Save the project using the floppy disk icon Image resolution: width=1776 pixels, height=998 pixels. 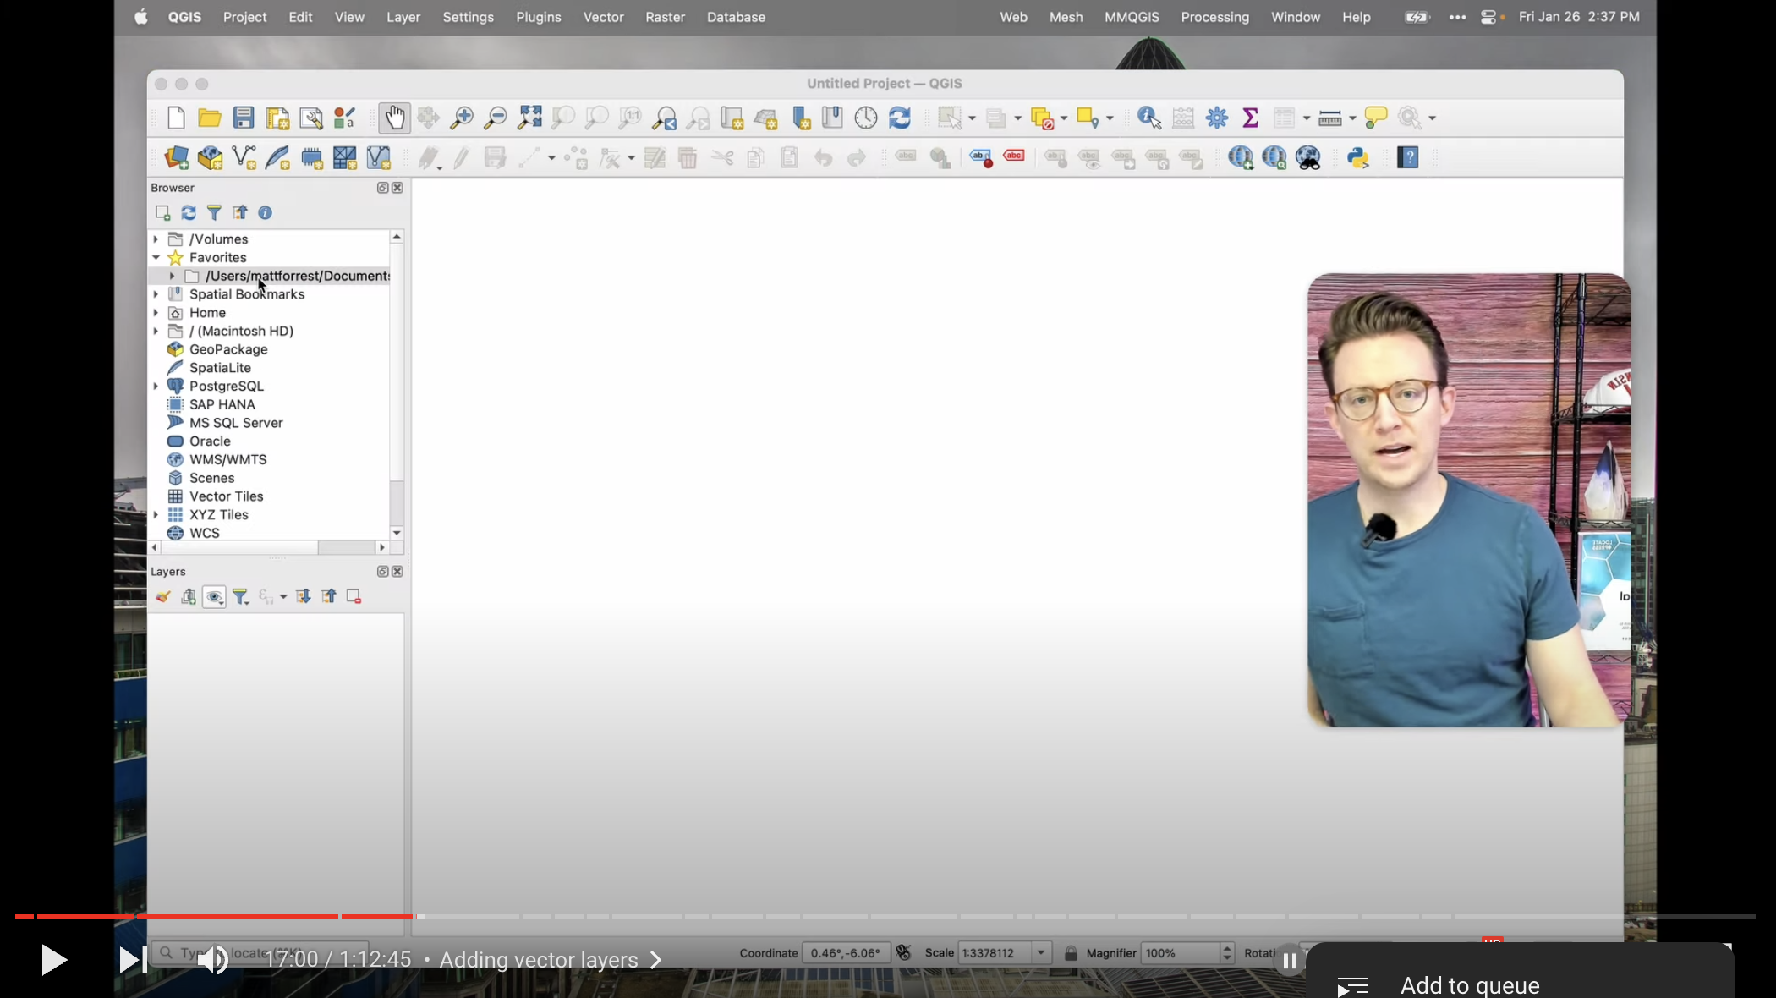(x=244, y=118)
